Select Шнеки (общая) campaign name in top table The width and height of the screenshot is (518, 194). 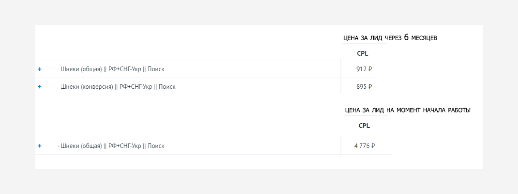113,69
